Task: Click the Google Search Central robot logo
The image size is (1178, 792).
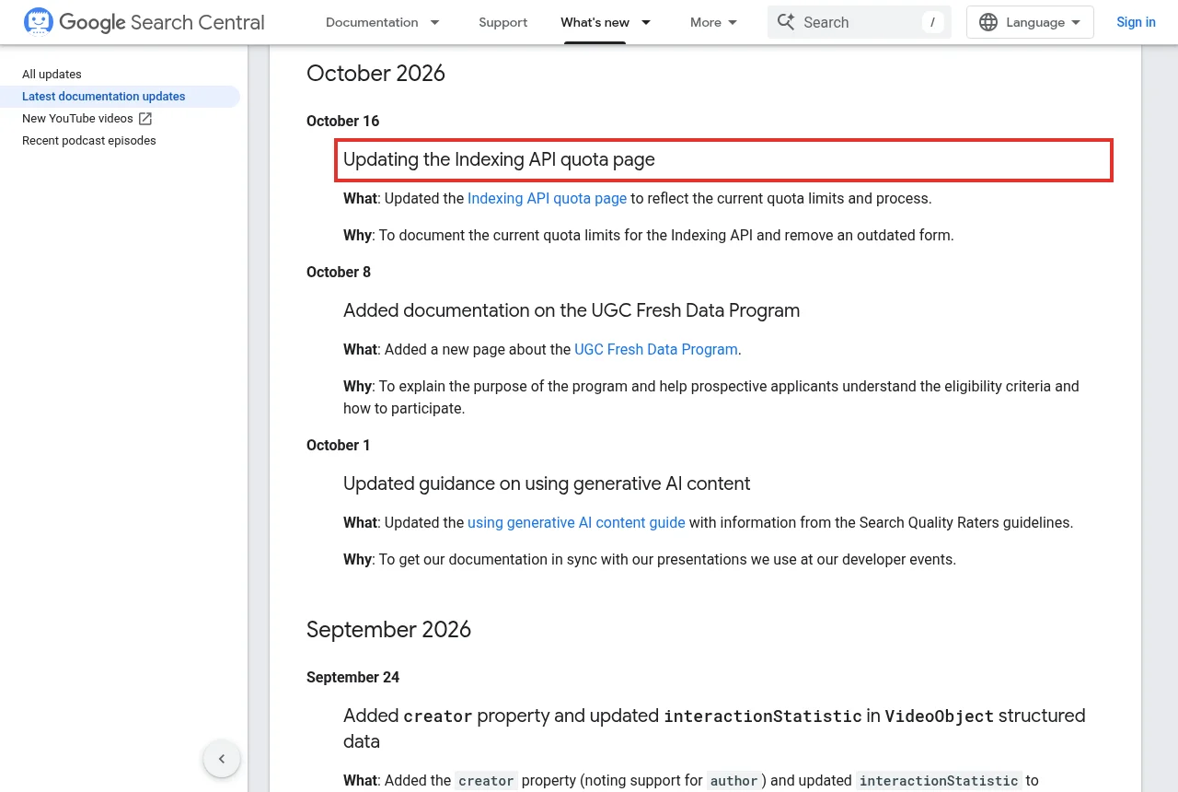Action: 39,21
